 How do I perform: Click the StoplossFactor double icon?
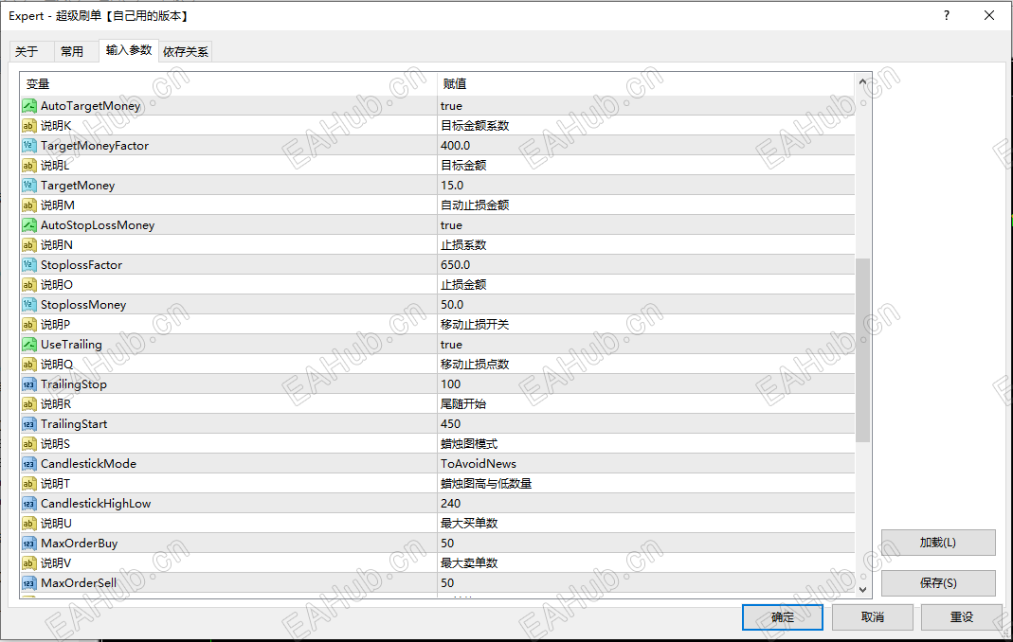29,265
